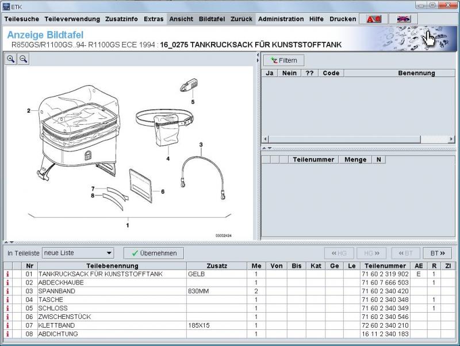Toggle the filter panel with small divider arrows
This screenshot has width=460, height=346.
click(267, 148)
